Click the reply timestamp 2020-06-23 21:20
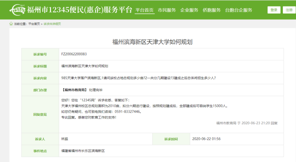 pos(256,123)
